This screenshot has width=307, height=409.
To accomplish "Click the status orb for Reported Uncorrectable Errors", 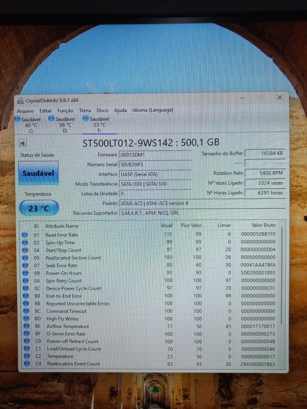I will [x=26, y=304].
